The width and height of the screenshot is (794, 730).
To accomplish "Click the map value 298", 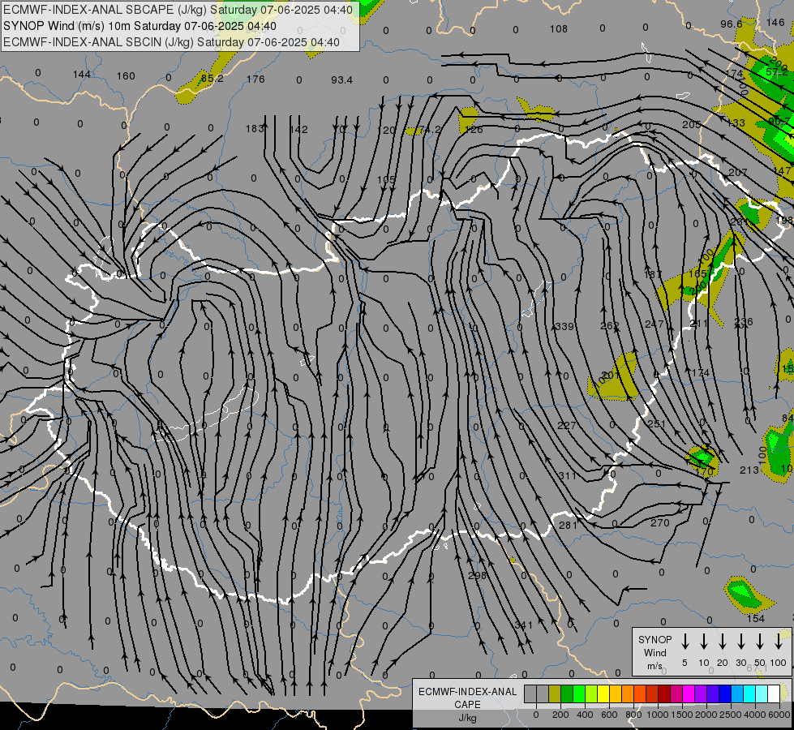I will [478, 576].
